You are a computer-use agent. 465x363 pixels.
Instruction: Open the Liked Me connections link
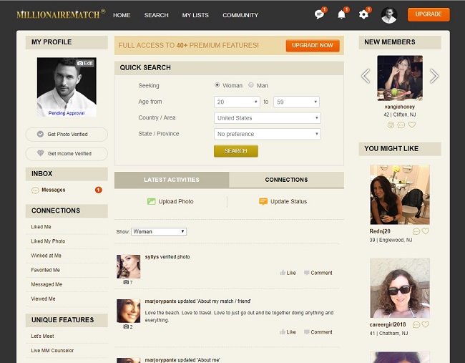[x=41, y=227]
